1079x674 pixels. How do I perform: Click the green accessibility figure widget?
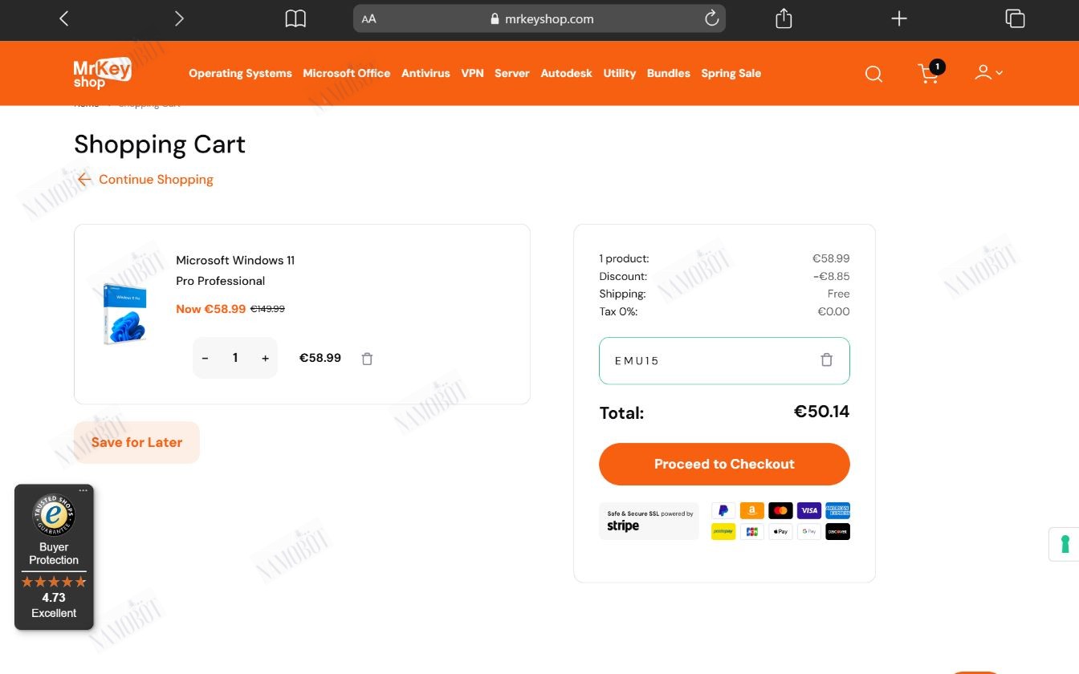tap(1065, 544)
